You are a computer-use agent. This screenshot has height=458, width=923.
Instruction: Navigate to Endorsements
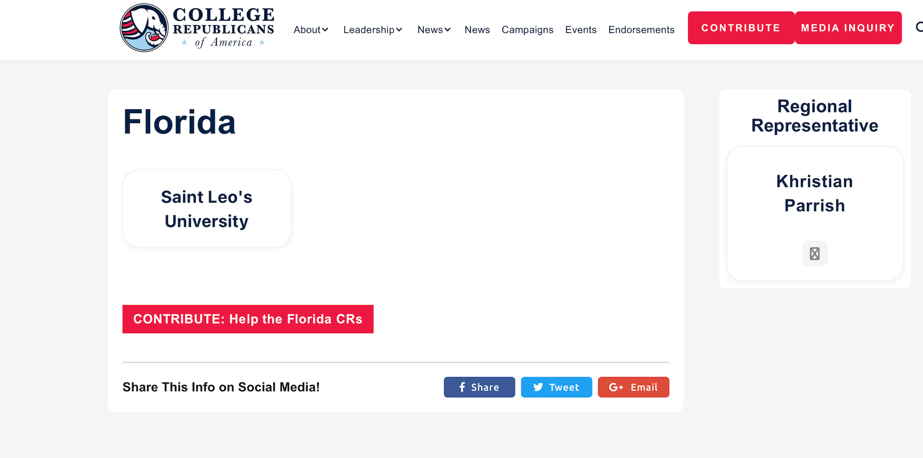point(641,30)
